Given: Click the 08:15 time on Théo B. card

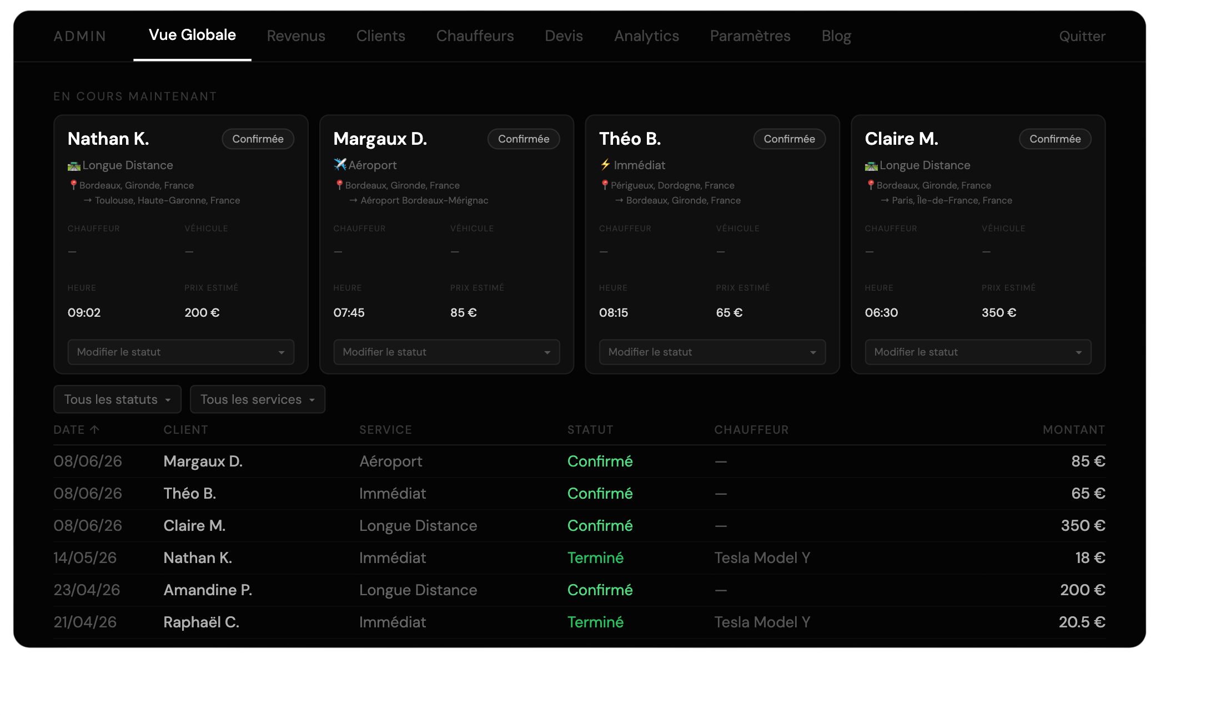Looking at the screenshot, I should [x=614, y=313].
